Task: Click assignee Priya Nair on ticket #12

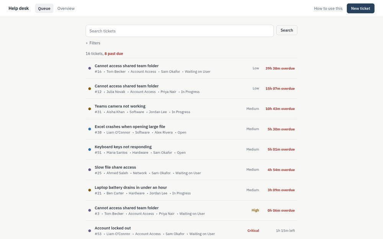Action: pyautogui.click(x=168, y=92)
